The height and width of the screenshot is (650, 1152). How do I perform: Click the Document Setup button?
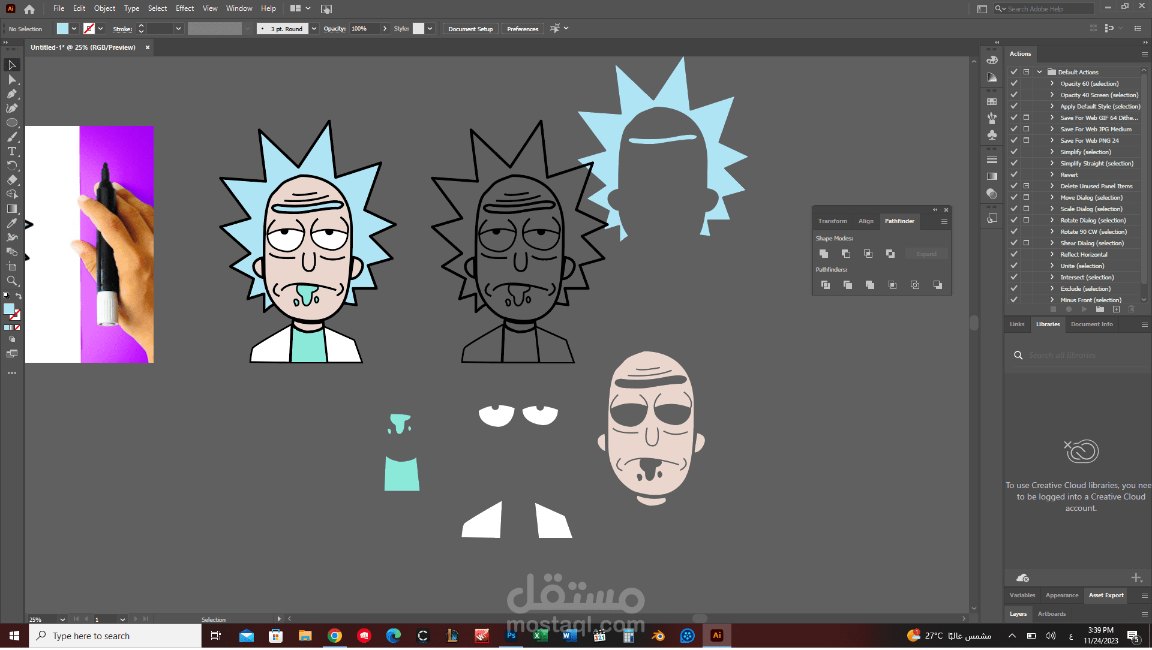[x=470, y=29]
